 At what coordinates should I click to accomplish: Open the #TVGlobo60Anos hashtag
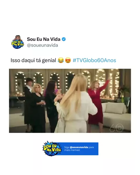(94, 60)
